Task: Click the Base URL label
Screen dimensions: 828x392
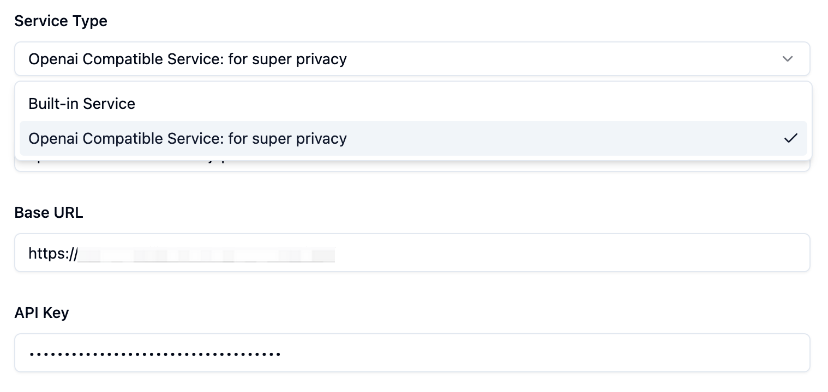Action: point(49,212)
